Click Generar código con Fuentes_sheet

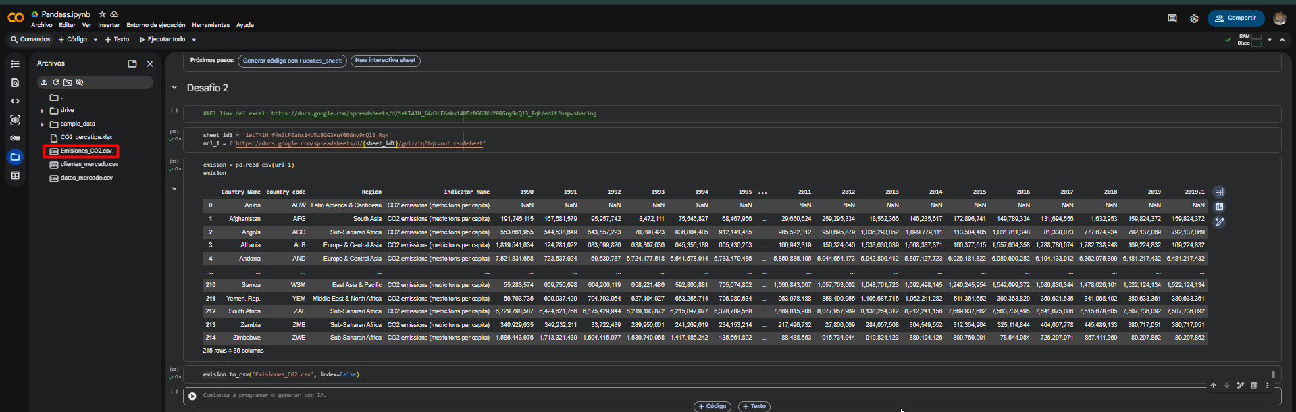[292, 61]
